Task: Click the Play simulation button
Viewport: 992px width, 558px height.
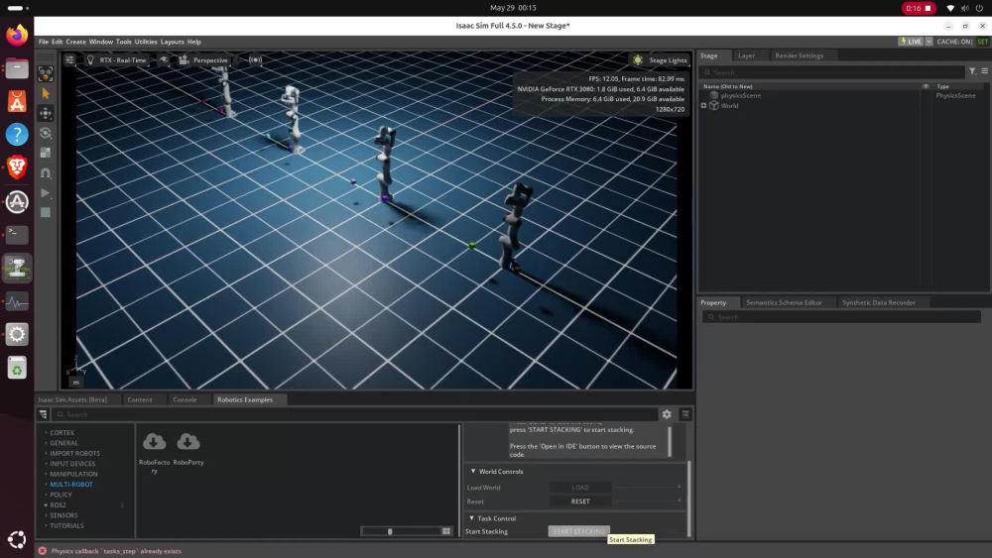Action: coord(46,192)
